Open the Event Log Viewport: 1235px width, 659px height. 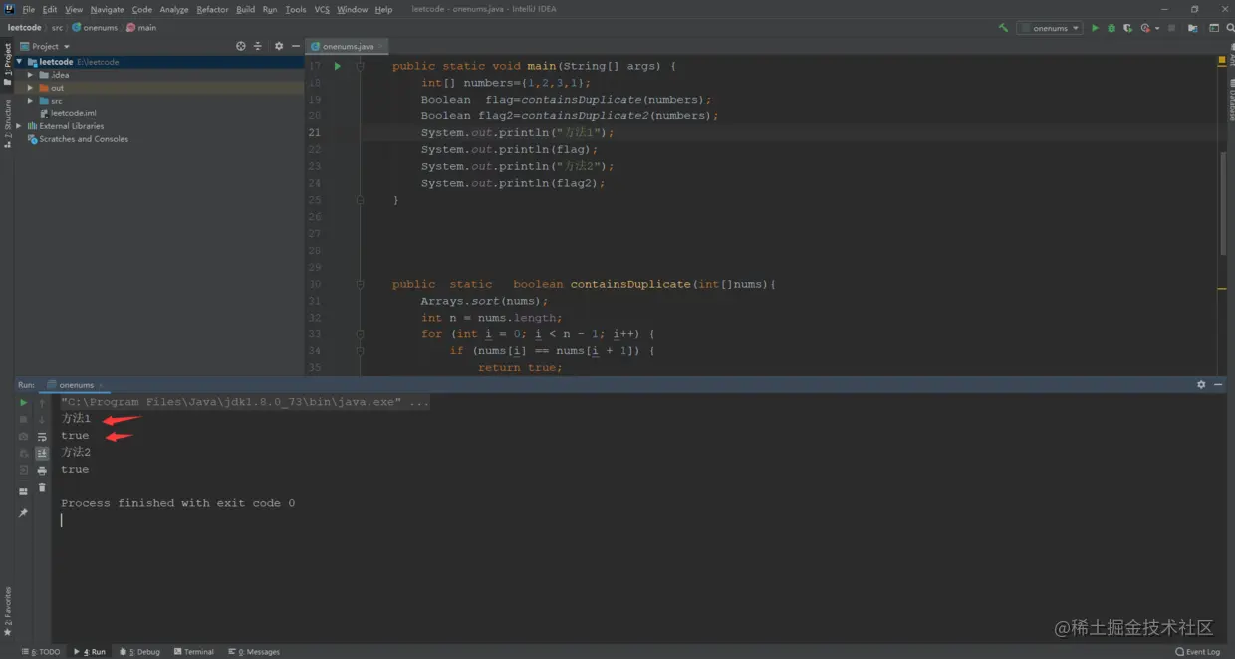point(1197,652)
